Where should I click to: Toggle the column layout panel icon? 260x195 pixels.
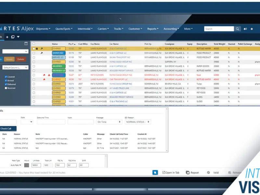coord(26,44)
